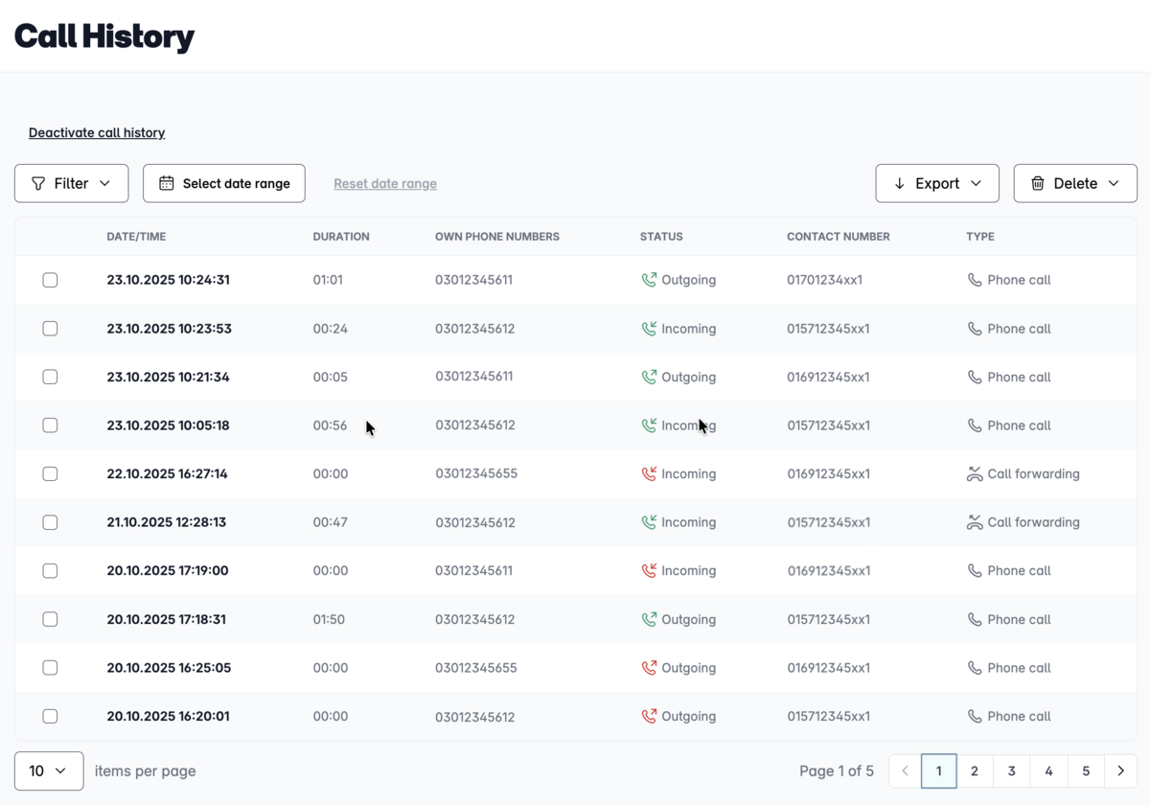
Task: Click the Reset date range link
Action: (x=385, y=183)
